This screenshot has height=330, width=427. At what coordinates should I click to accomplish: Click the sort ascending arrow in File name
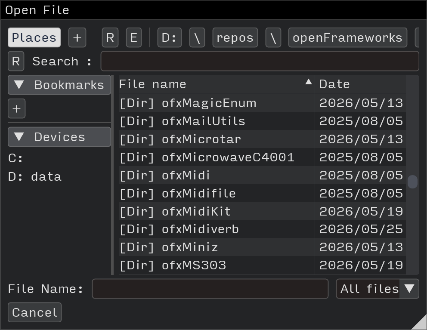click(x=308, y=82)
